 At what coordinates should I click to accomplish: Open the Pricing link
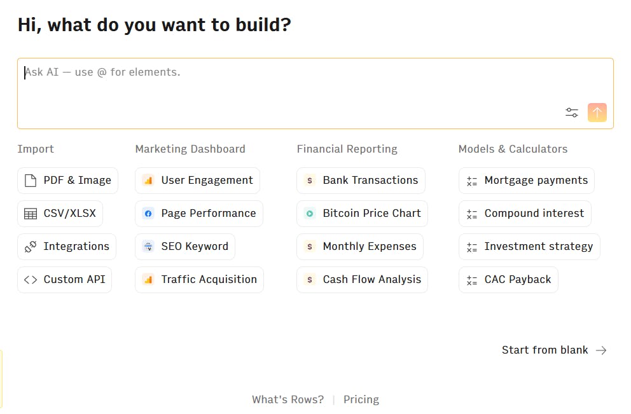click(x=361, y=399)
